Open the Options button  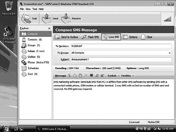[130, 37]
